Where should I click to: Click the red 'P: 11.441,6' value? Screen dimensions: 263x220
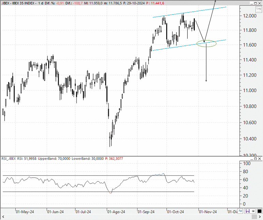pyautogui.click(x=155, y=3)
